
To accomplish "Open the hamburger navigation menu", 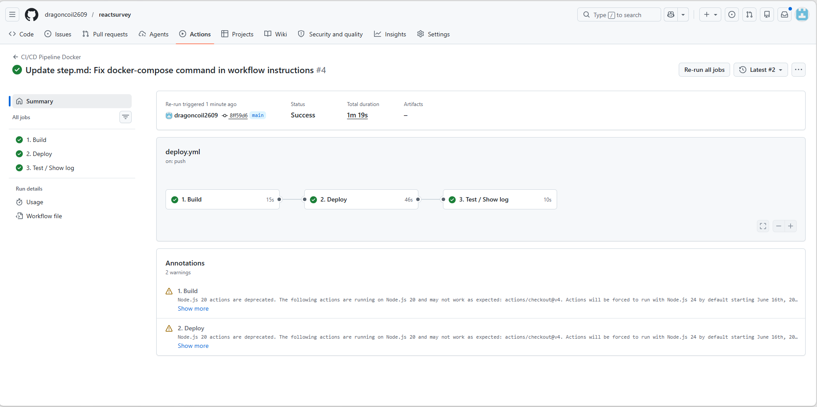I will pyautogui.click(x=12, y=14).
